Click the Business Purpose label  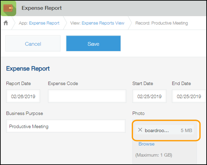pos(24,113)
